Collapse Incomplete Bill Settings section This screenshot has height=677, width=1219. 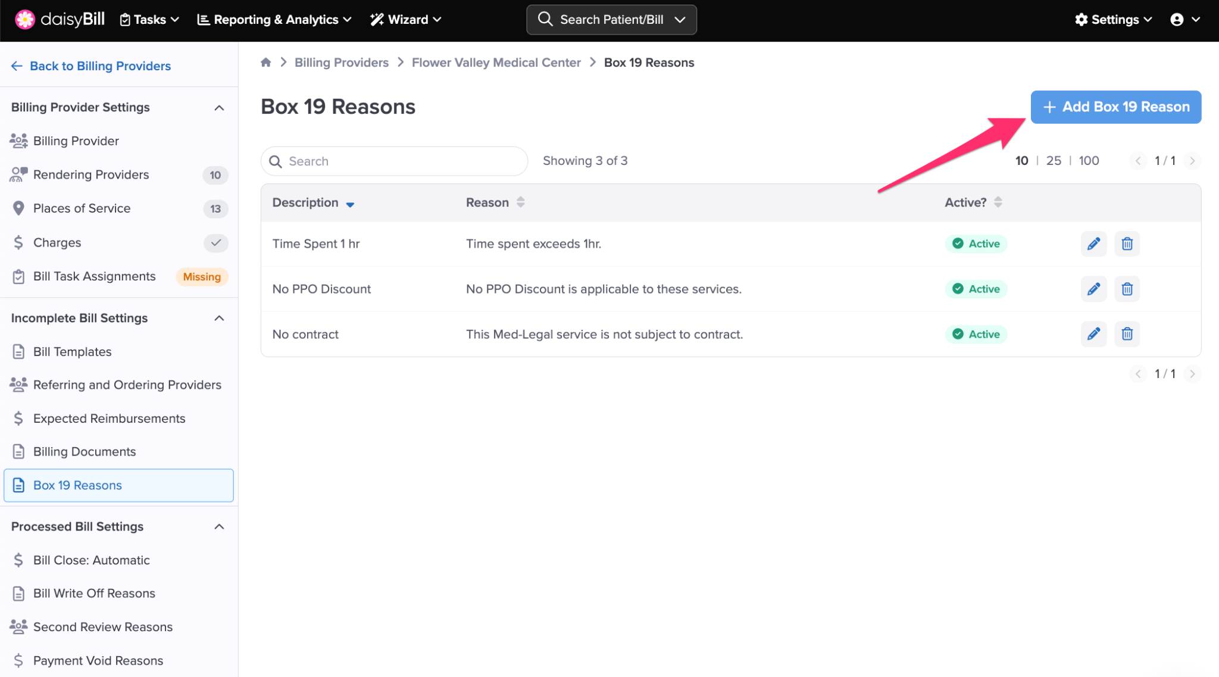[219, 319]
